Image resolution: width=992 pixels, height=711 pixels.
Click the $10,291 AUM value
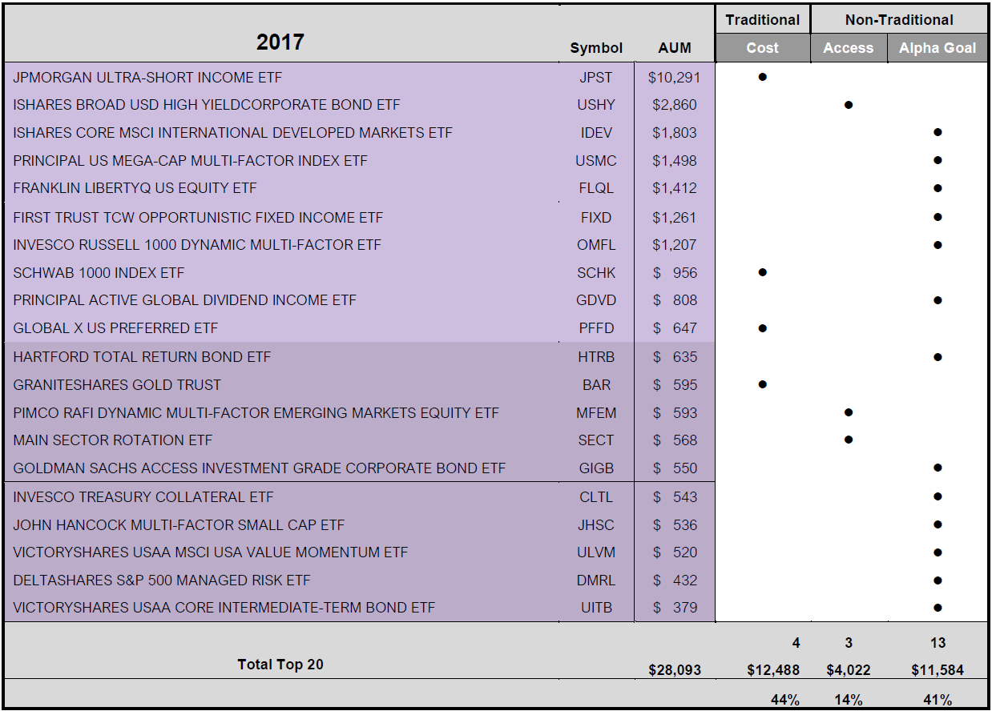674,78
